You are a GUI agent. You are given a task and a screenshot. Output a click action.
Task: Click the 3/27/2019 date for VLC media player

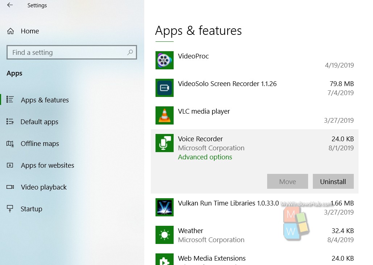pos(339,121)
